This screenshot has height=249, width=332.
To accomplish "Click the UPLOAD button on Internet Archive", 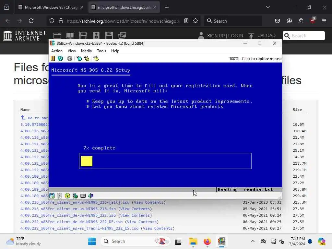I will click(262, 35).
